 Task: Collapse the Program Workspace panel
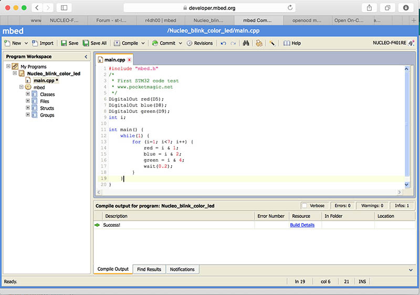coord(86,56)
